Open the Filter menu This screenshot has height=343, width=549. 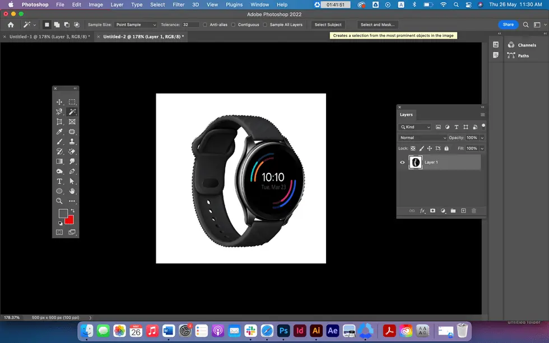[178, 4]
